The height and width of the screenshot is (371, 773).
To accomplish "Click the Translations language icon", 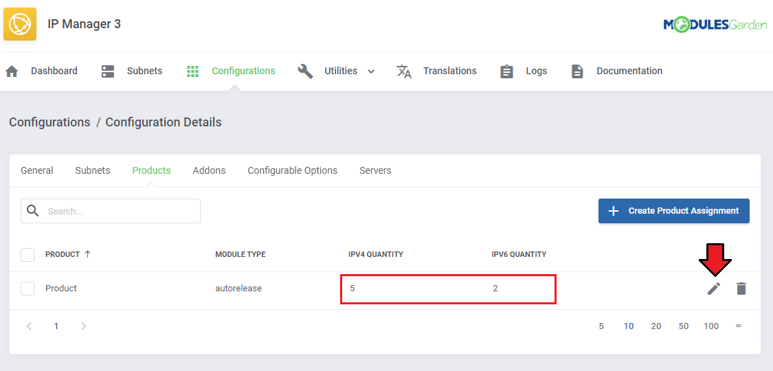I will pyautogui.click(x=404, y=71).
